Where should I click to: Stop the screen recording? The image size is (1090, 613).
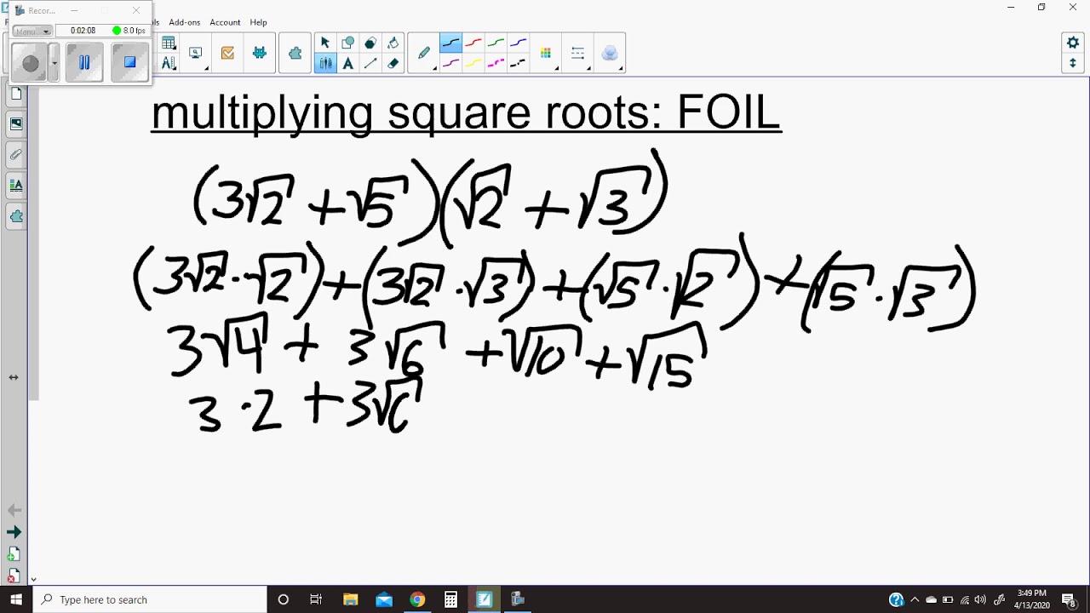[x=129, y=63]
